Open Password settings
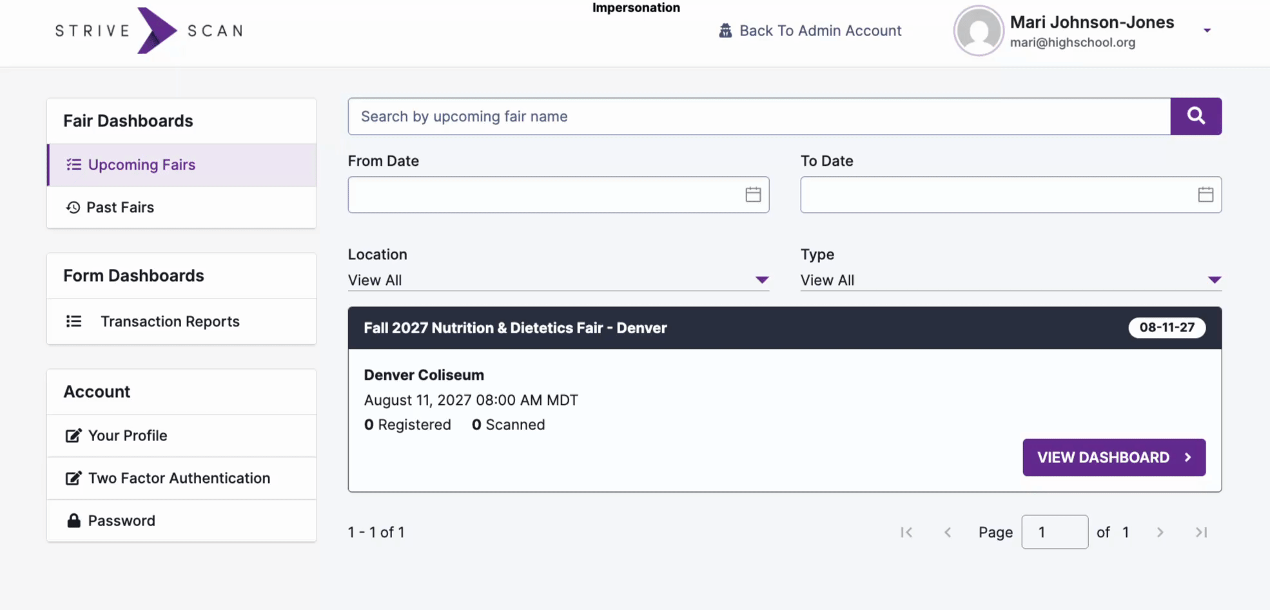 [182, 520]
